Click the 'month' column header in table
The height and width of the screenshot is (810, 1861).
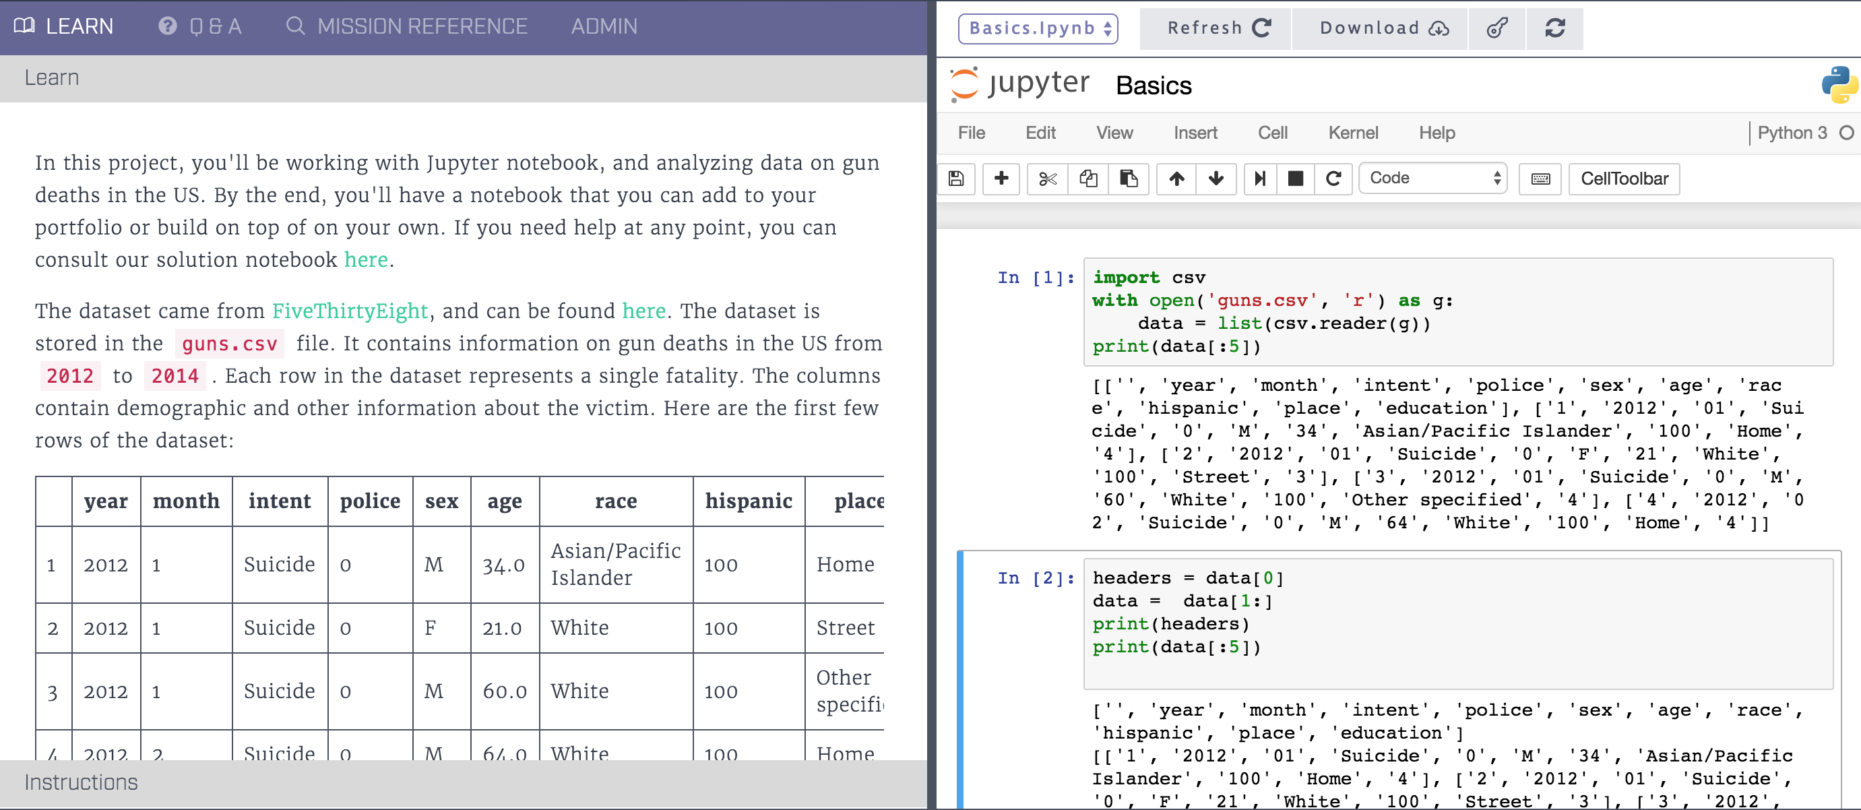pyautogui.click(x=186, y=501)
